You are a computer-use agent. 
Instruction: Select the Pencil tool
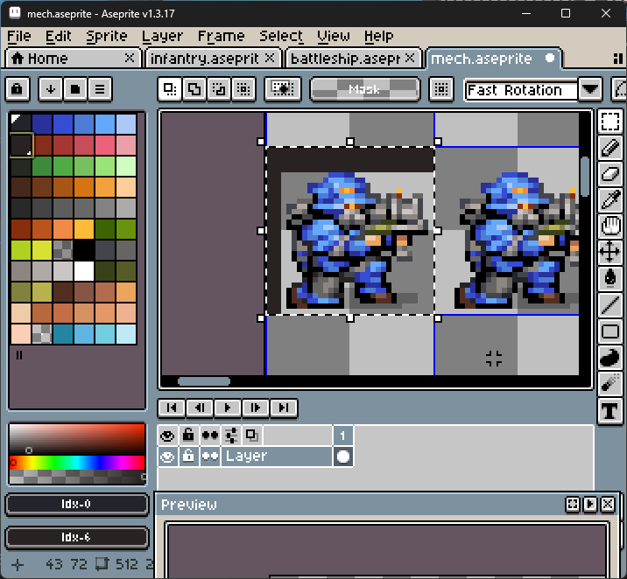610,149
